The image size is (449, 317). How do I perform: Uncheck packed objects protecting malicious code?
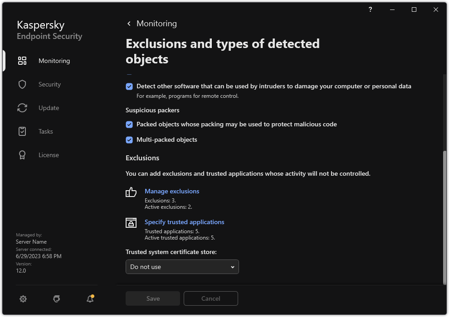pos(129,124)
